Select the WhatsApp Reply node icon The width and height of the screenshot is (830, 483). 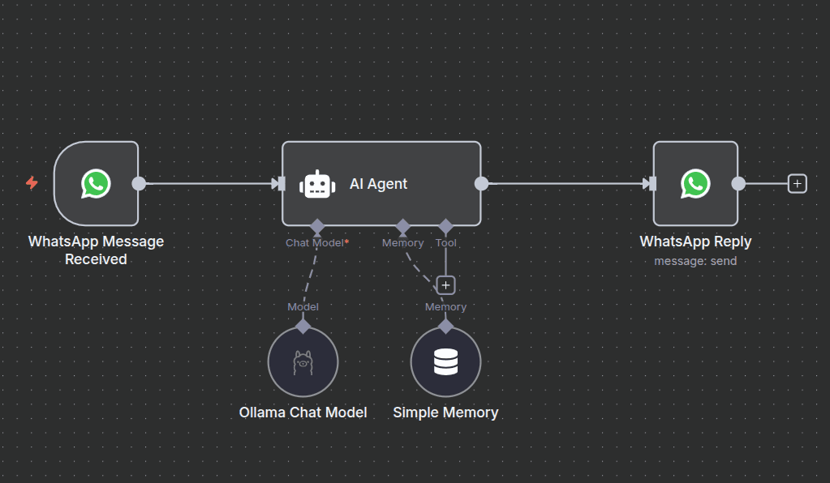pos(695,184)
